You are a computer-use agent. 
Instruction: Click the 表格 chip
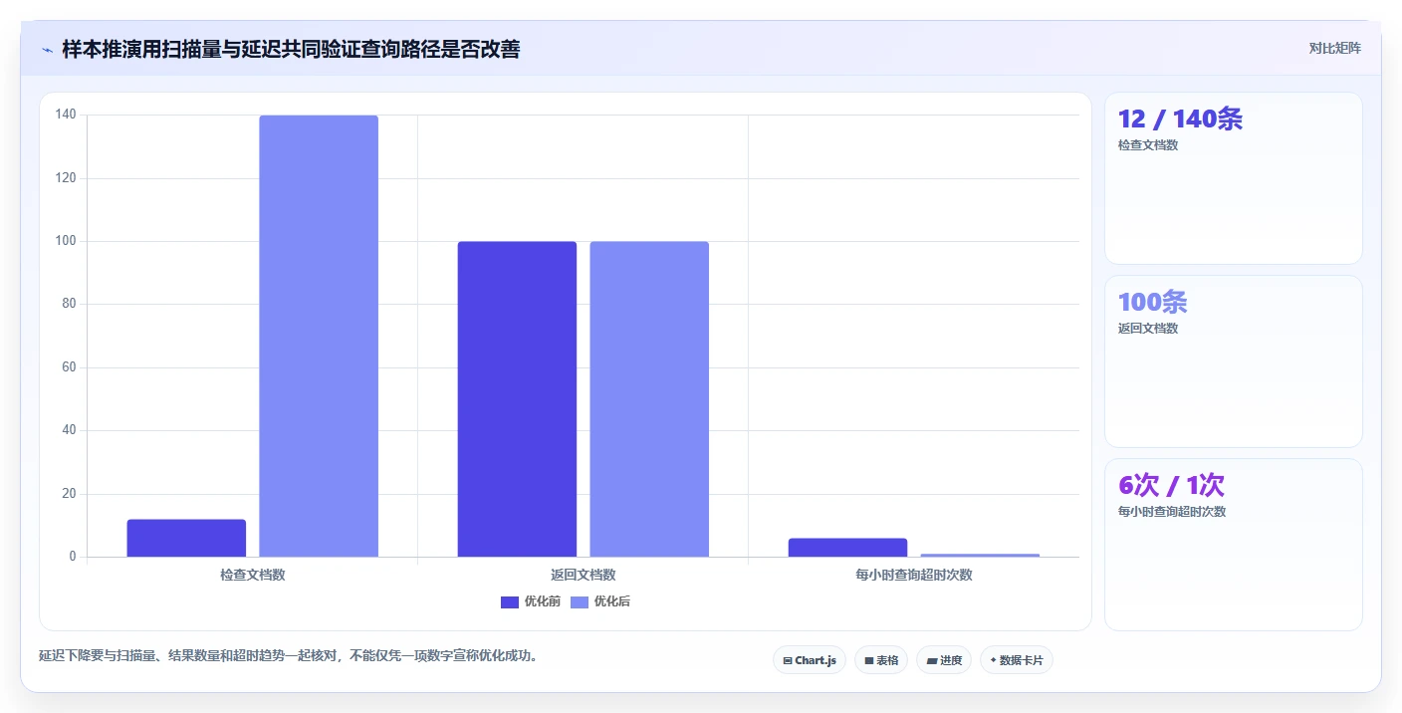pyautogui.click(x=881, y=660)
